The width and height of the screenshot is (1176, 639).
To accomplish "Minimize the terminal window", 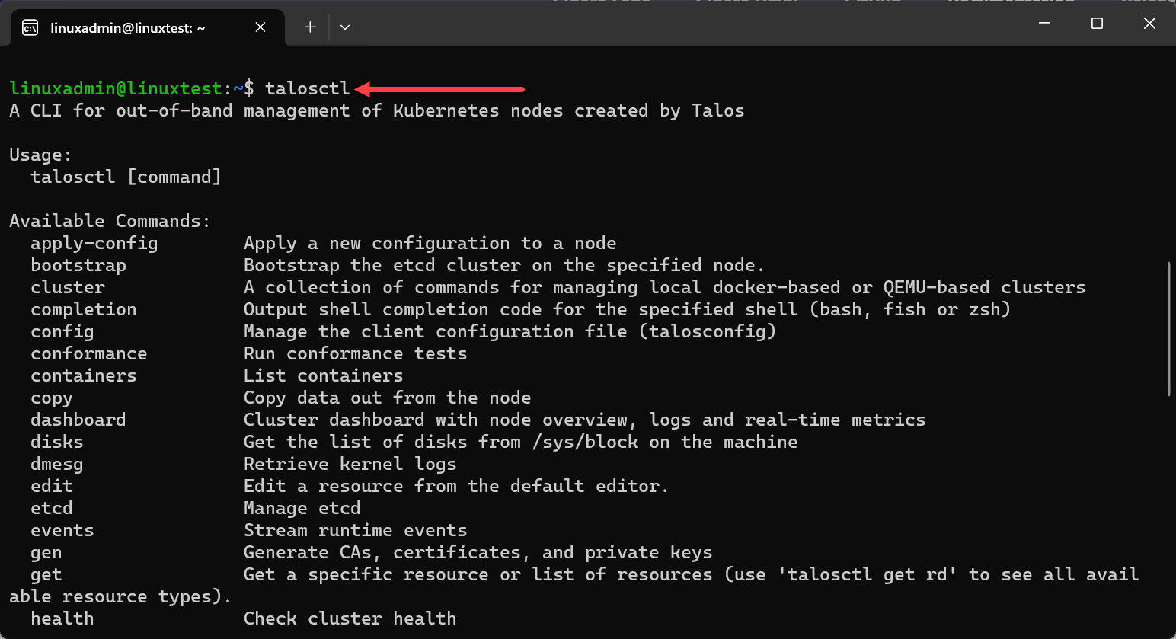I will click(1045, 24).
